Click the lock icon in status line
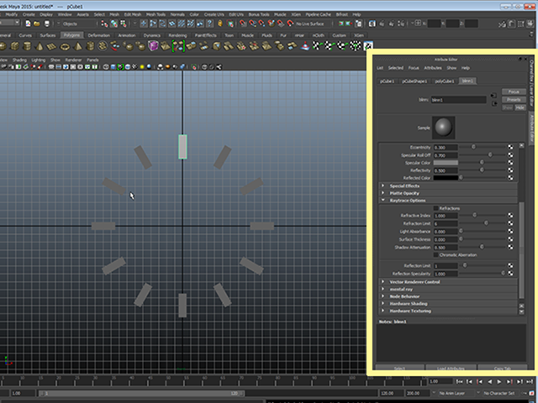 pyautogui.click(x=220, y=24)
